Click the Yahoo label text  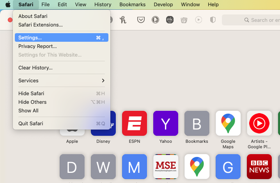(x=166, y=141)
